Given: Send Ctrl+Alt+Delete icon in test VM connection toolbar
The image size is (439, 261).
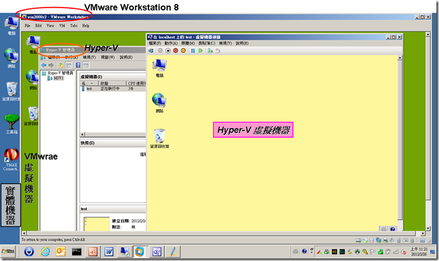Looking at the screenshot, I should tap(151, 51).
